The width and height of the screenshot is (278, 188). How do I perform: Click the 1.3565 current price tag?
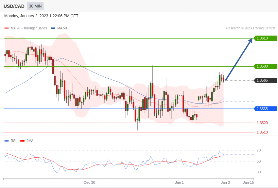tap(265, 81)
